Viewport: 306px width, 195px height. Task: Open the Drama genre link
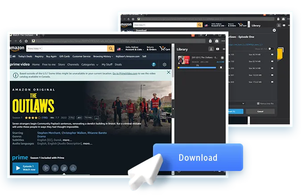point(41,136)
